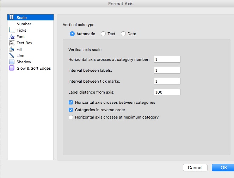Select the Glow & Soft Edges icon
The image size is (234, 178).
[12, 68]
